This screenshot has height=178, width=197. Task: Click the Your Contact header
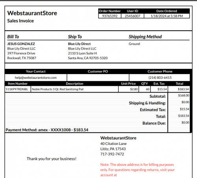(x=36, y=71)
